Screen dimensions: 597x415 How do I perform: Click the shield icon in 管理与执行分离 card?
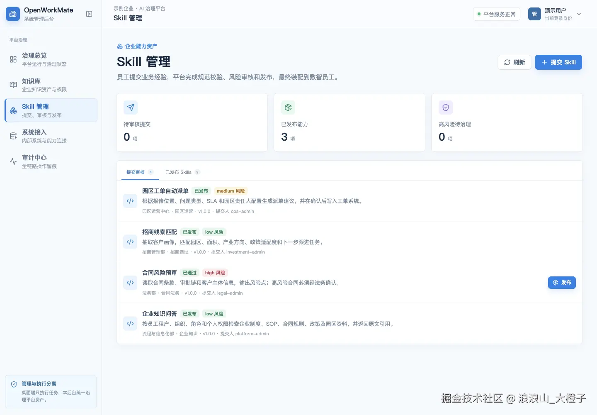pyautogui.click(x=14, y=384)
